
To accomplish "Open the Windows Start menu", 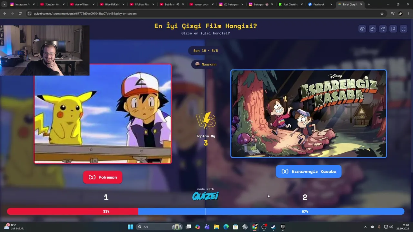I will coord(130,227).
